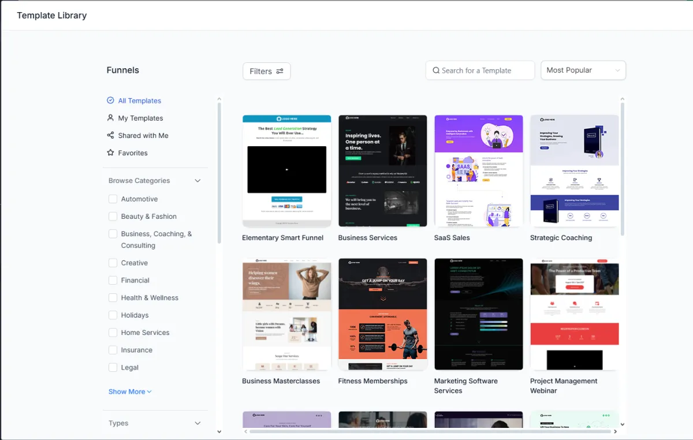
Task: Collapse the Types section chevron
Action: tap(198, 423)
